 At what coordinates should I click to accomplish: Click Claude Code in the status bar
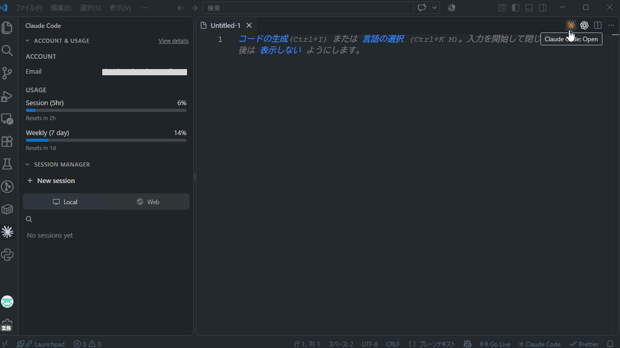(x=539, y=344)
